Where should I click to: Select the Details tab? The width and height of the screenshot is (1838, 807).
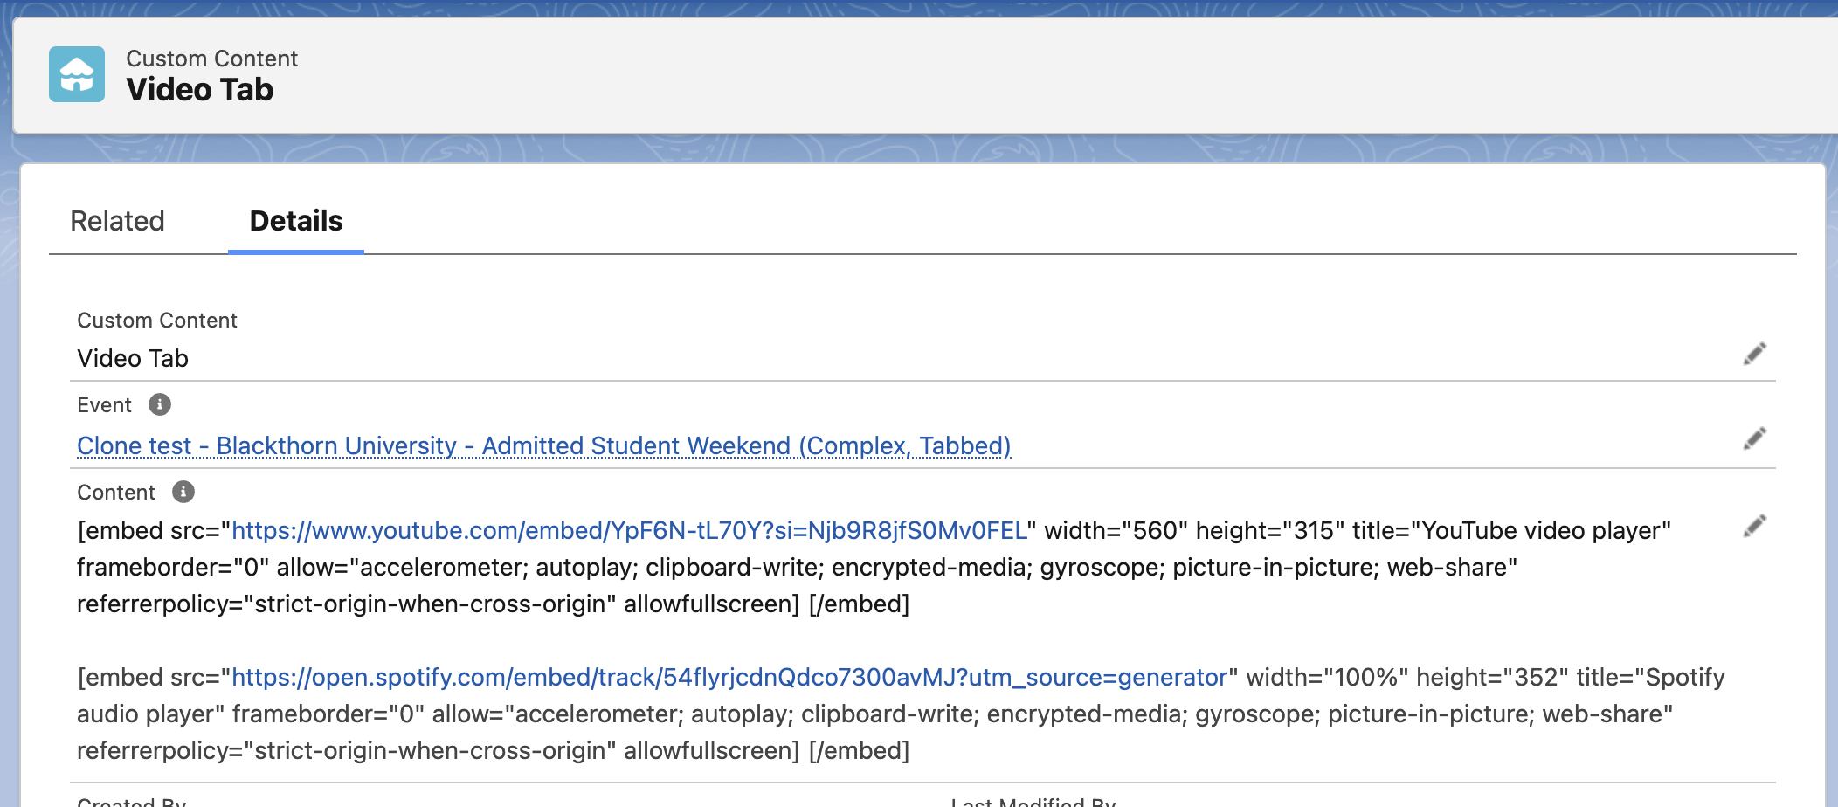(x=296, y=221)
